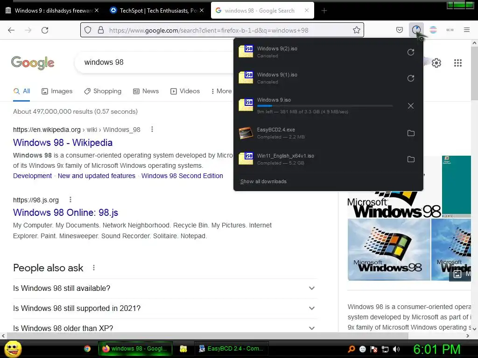Click the EasyBCD2.4.exe file icon
478x358 pixels.
pos(246,133)
